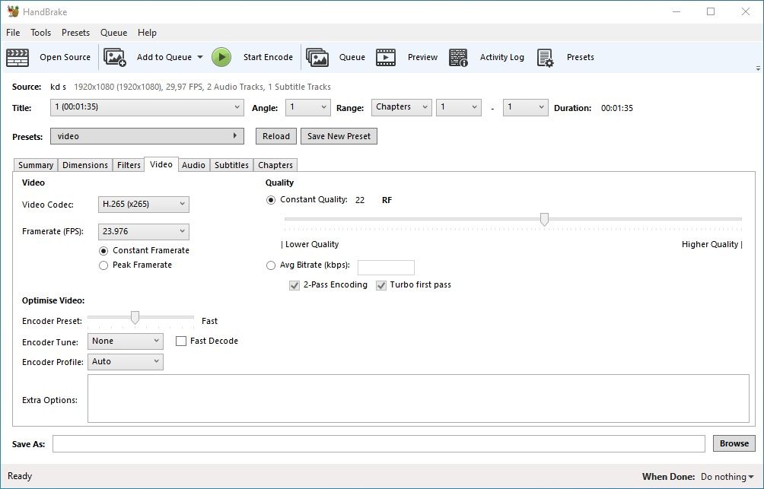Click the Save New Preset button
Image resolution: width=764 pixels, height=489 pixels.
click(339, 136)
